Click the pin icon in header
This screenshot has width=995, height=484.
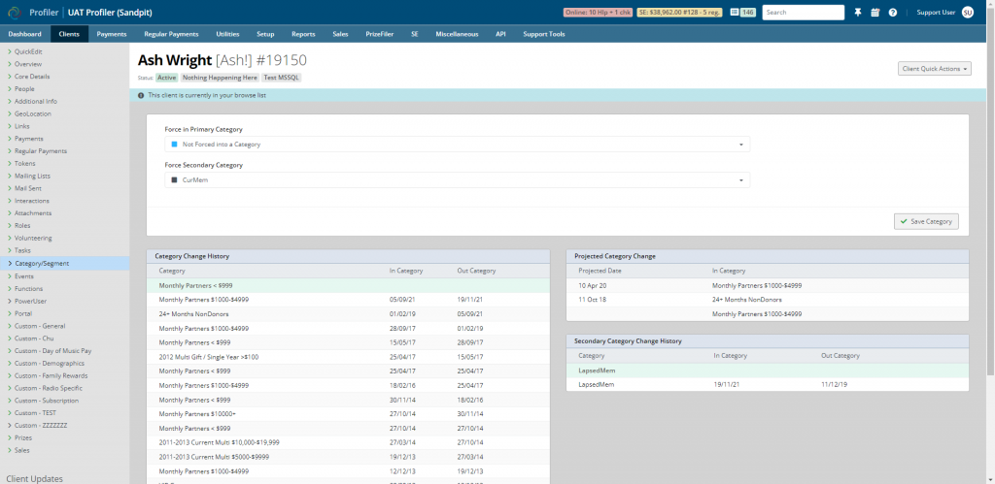(x=858, y=12)
